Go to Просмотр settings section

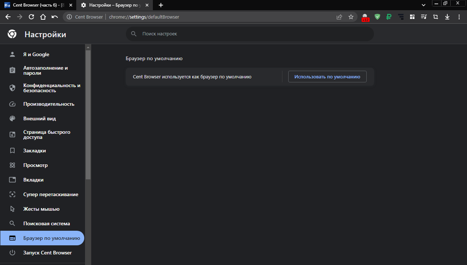click(42, 165)
